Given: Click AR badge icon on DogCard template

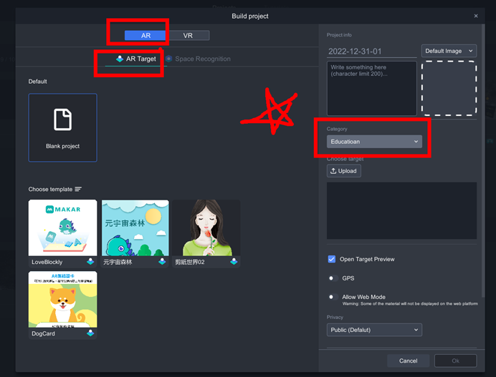Looking at the screenshot, I should (90, 333).
